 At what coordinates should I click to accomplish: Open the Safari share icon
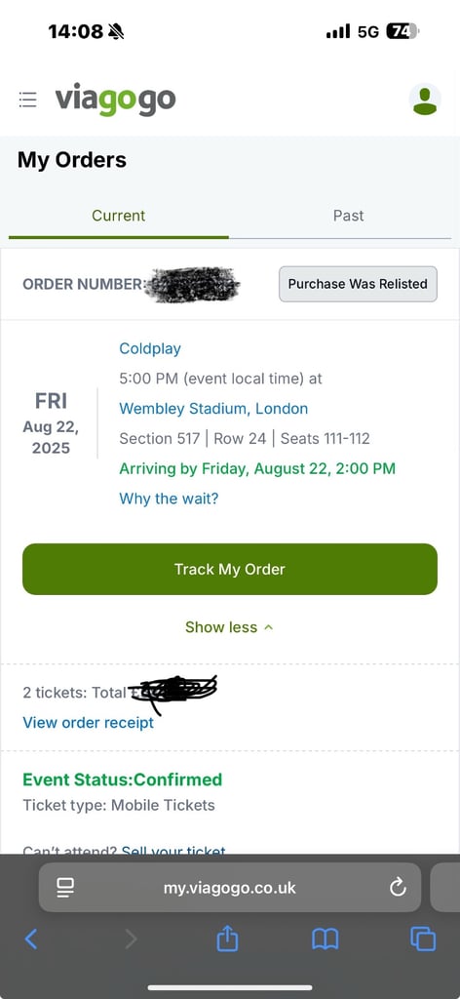pyautogui.click(x=226, y=938)
